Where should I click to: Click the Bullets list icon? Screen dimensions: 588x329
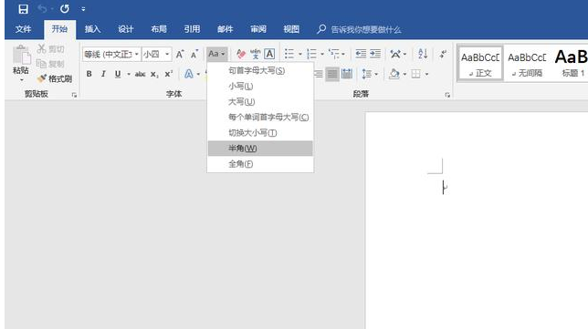click(289, 54)
